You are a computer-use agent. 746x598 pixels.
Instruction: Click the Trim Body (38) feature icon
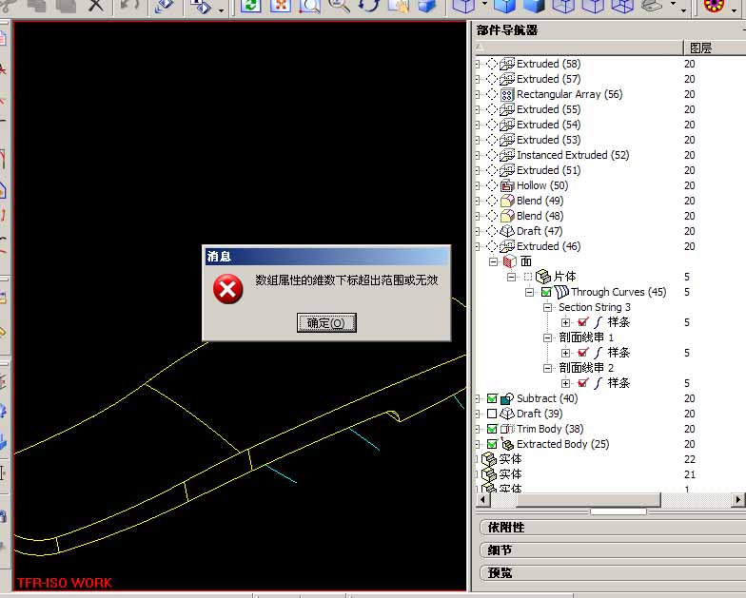506,429
